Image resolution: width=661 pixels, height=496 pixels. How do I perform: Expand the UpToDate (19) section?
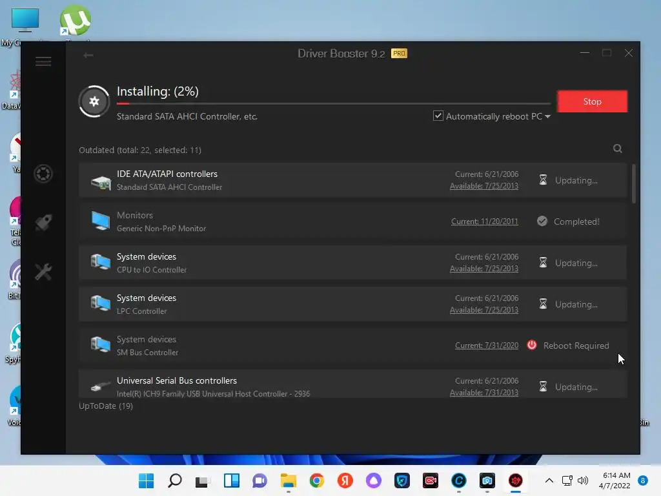(106, 406)
